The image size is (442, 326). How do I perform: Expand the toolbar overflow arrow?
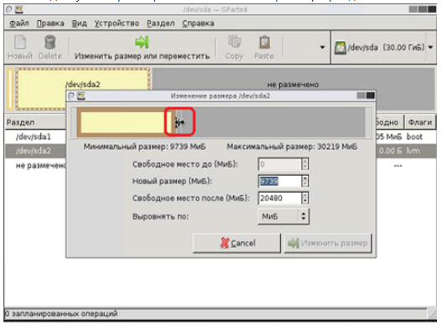click(322, 47)
